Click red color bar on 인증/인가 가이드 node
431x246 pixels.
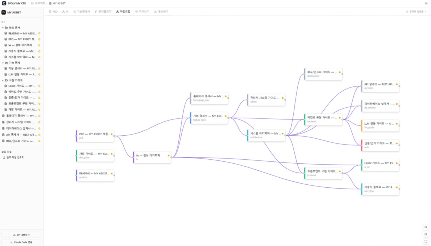362,145
